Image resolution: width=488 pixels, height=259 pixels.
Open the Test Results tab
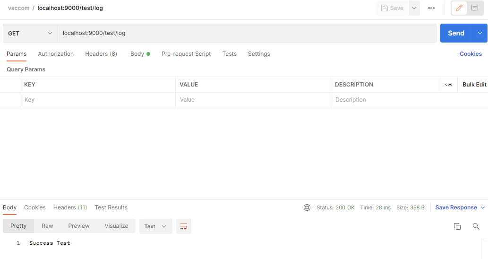[x=111, y=207]
